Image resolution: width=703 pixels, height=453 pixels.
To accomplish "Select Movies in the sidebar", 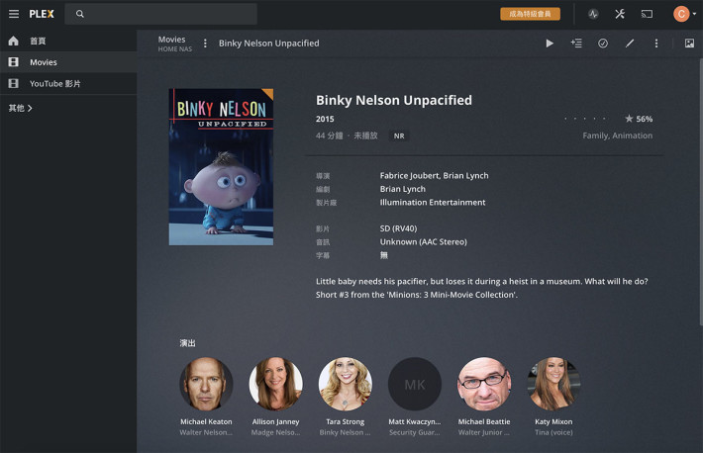I will click(68, 62).
